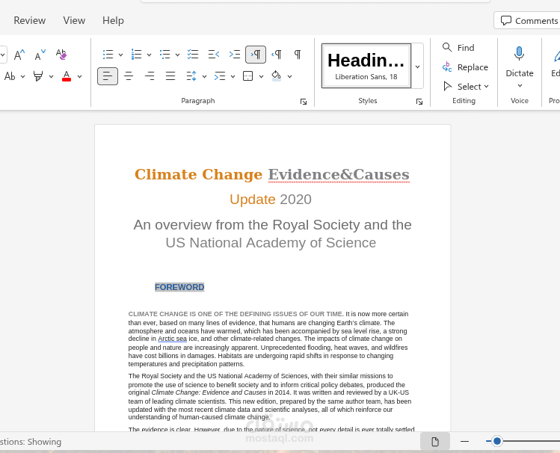
Task: Open Paragraph dialog launcher
Action: coord(304,102)
